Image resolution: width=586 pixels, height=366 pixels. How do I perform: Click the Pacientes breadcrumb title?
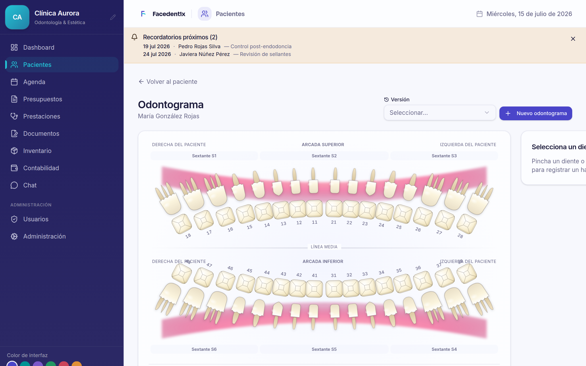tap(230, 14)
